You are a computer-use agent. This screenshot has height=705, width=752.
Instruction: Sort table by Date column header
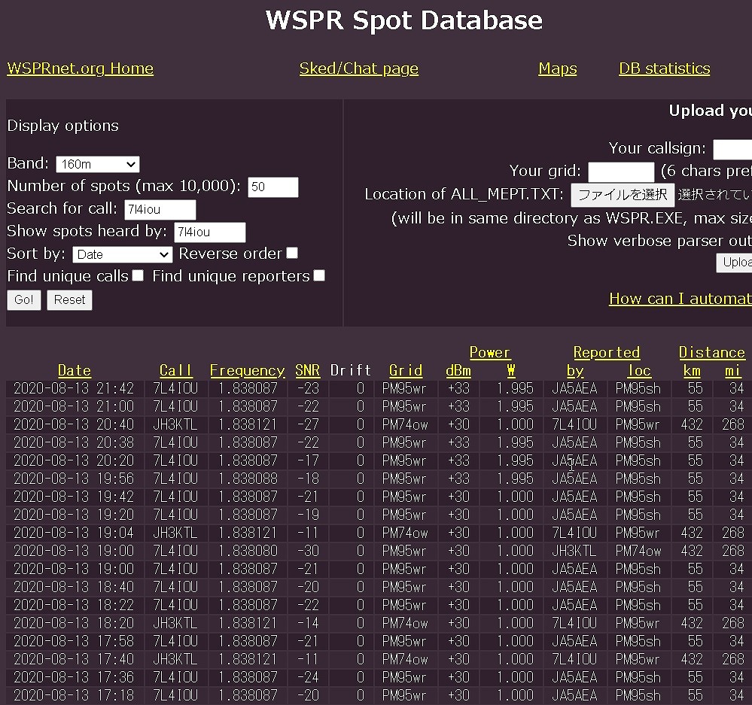coord(75,370)
